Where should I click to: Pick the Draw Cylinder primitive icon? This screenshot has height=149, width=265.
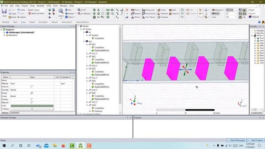[94, 14]
